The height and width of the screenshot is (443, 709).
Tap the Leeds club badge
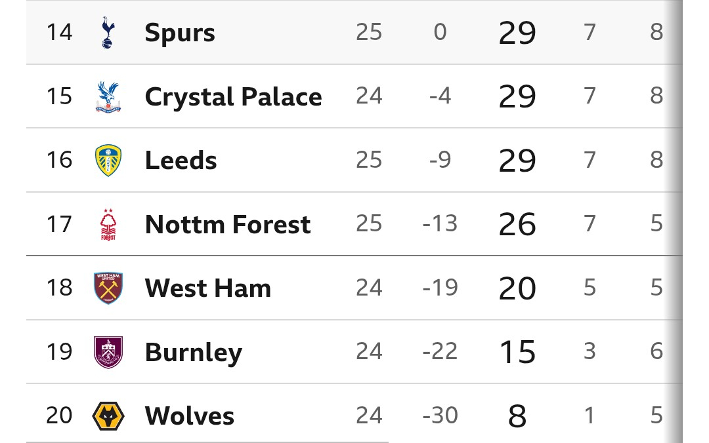coord(108,161)
